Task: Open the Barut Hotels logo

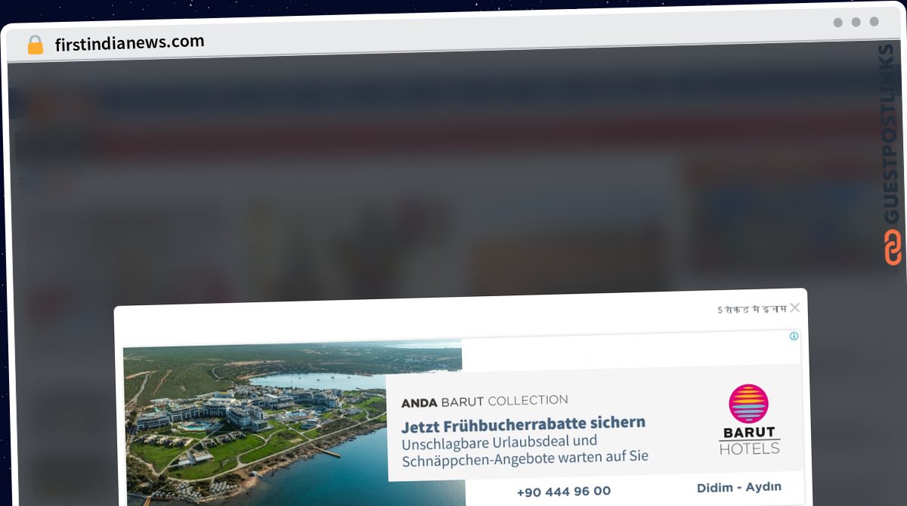Action: [x=748, y=420]
